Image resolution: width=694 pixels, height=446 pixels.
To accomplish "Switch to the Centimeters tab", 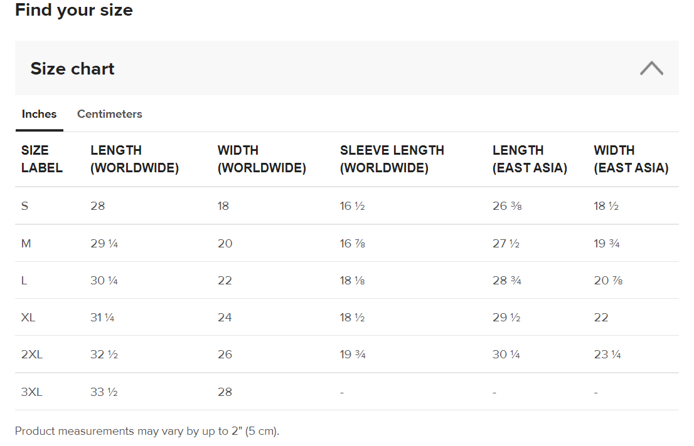I will (109, 114).
